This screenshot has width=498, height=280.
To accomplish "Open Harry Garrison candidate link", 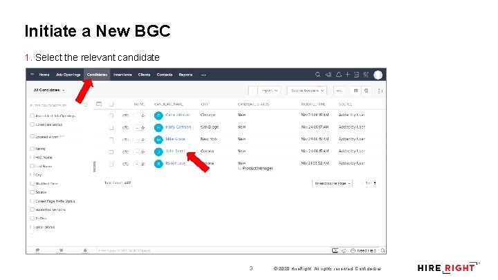I will click(x=178, y=127).
